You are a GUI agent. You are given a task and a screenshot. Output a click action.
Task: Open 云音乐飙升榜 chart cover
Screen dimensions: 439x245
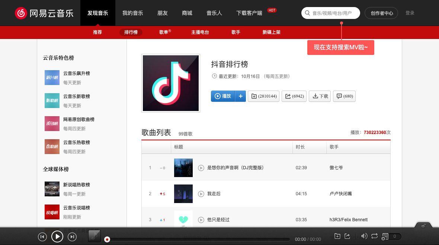(52, 78)
